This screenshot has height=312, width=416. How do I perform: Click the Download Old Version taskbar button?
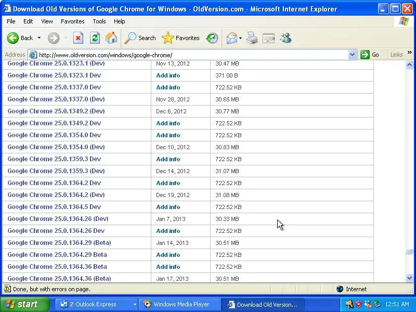coord(263,304)
